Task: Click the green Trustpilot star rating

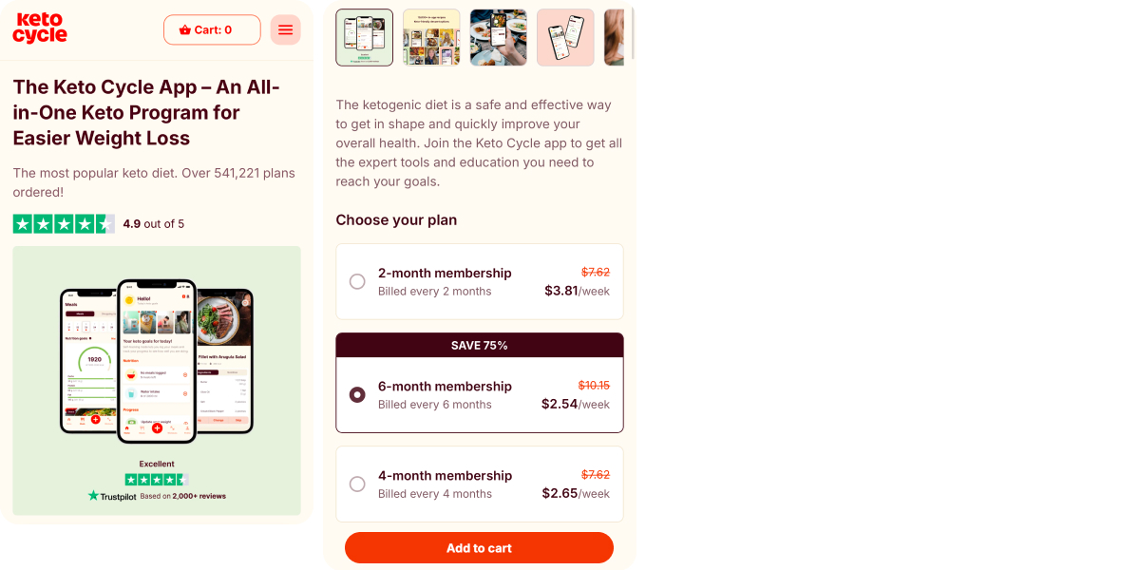Action: point(64,224)
